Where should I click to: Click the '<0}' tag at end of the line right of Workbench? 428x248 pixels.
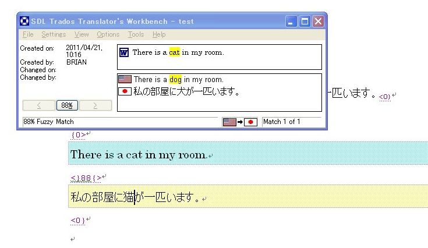[x=385, y=97]
